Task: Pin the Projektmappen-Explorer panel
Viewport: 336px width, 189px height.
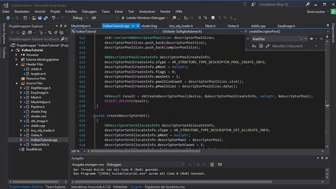Action: [x=61, y=26]
